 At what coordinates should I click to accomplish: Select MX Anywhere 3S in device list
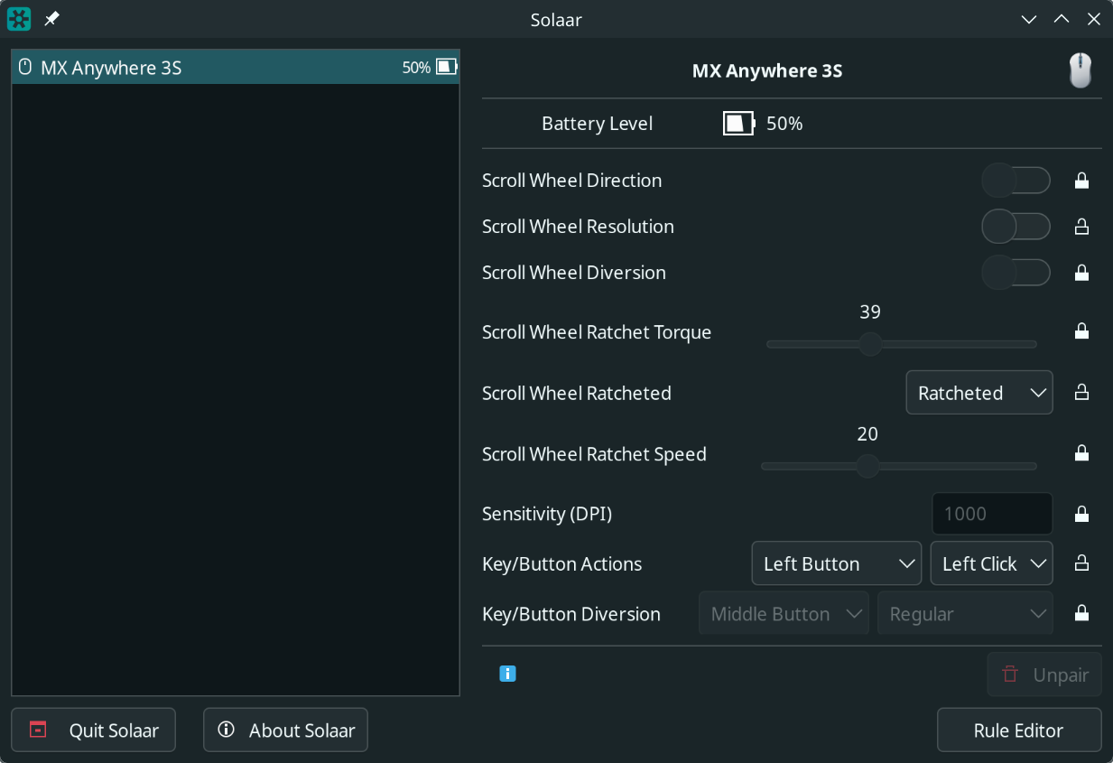(x=236, y=67)
